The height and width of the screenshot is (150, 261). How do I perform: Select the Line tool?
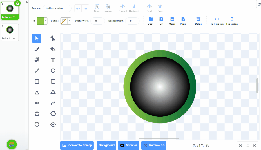click(37, 71)
